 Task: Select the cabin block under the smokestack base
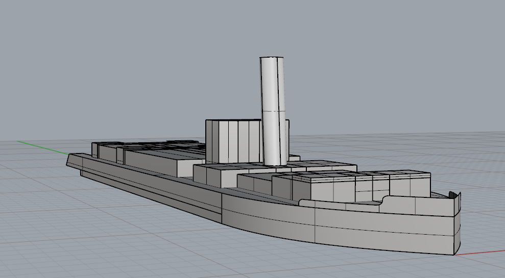click(x=214, y=176)
